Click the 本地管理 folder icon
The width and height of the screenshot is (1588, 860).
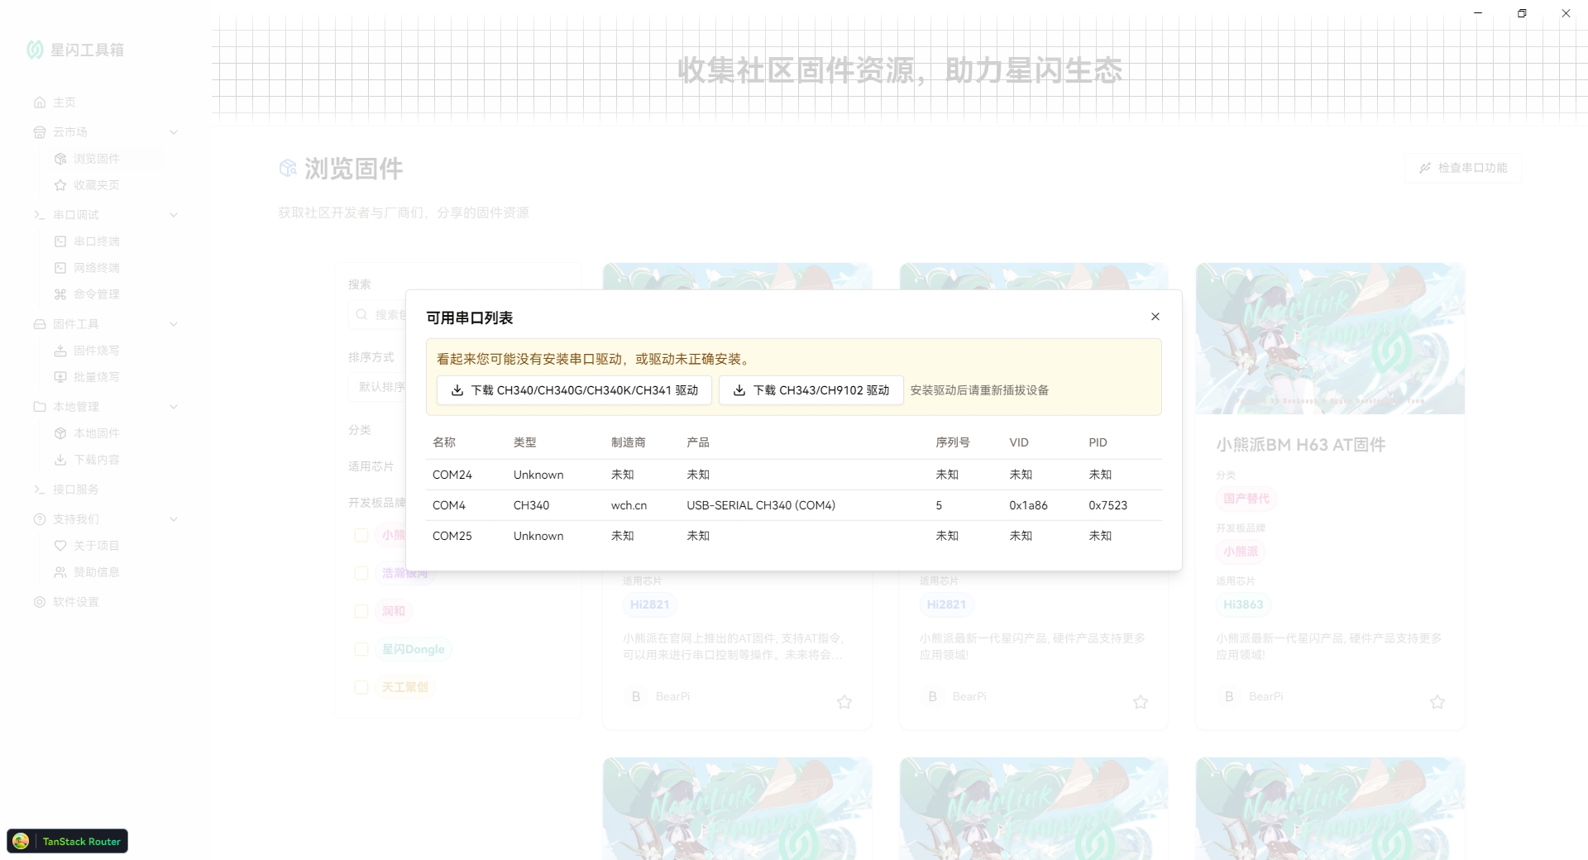point(40,407)
